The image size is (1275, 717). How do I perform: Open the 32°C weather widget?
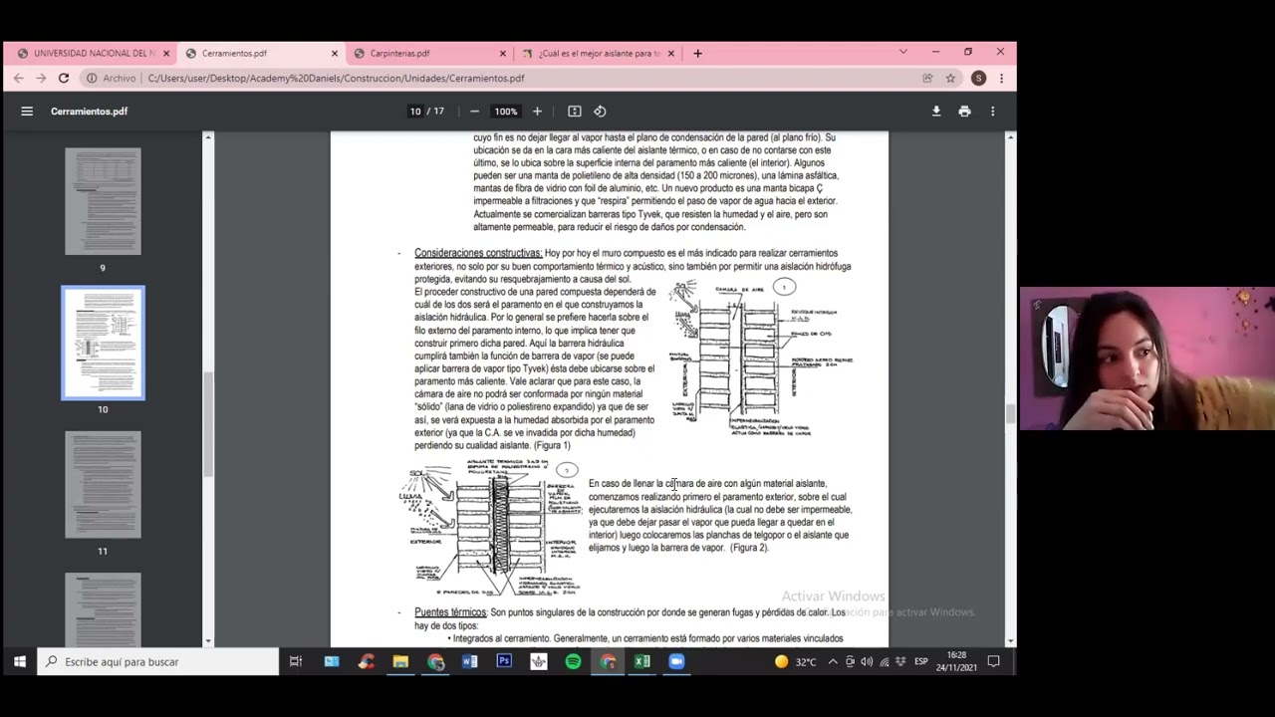pyautogui.click(x=795, y=661)
